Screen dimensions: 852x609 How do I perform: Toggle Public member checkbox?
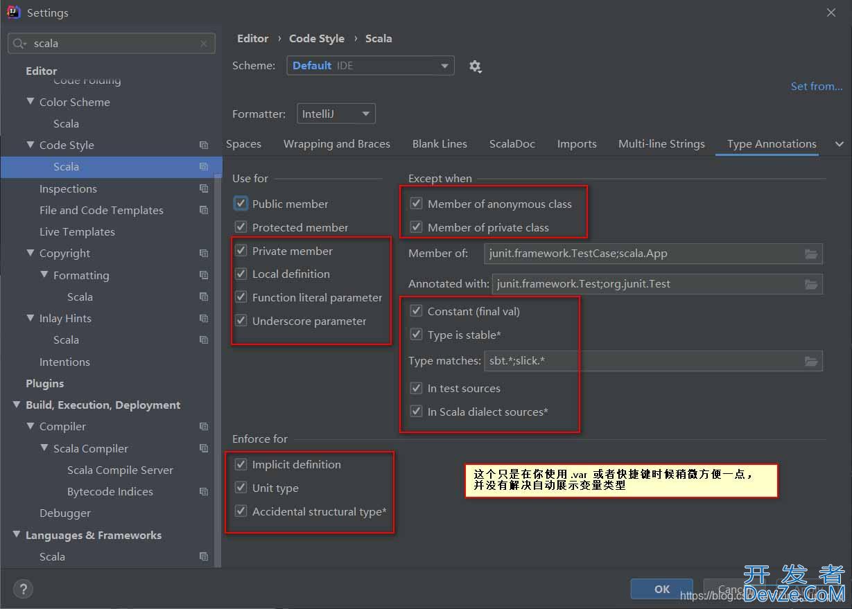point(241,203)
